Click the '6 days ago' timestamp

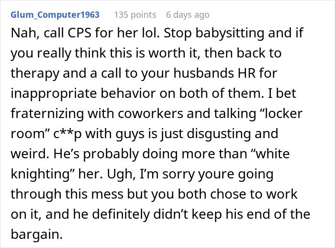coord(188,15)
